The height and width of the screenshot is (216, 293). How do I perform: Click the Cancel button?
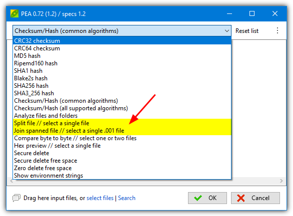click(255, 198)
